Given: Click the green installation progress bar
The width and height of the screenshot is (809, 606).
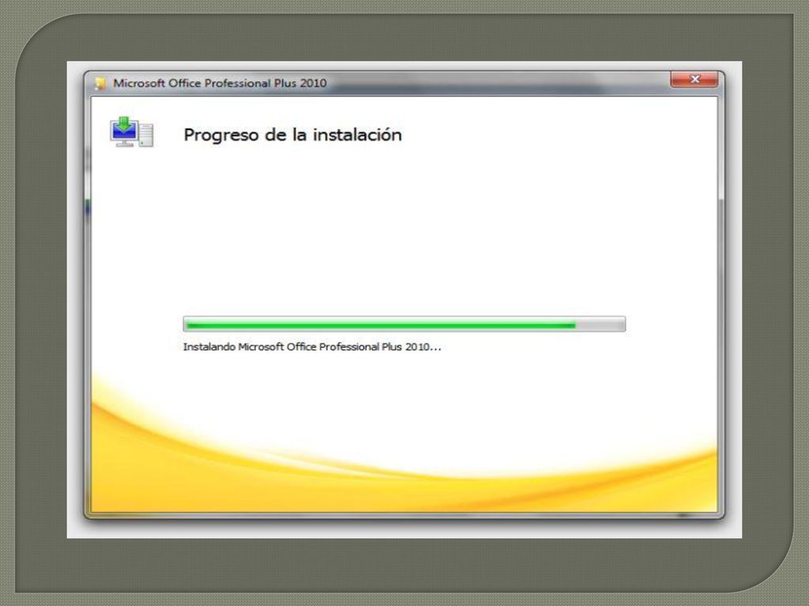Looking at the screenshot, I should tap(404, 324).
